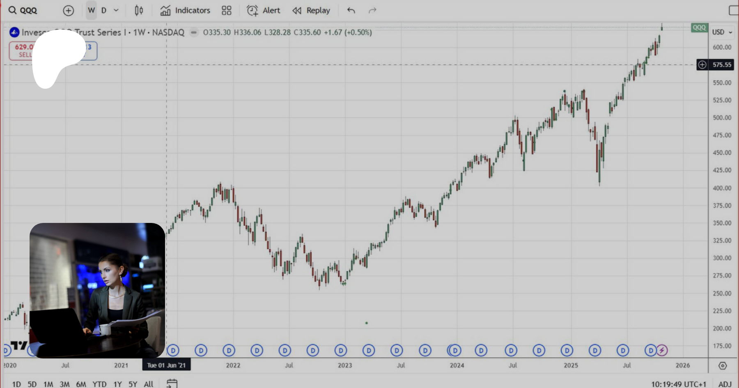Open chart settings gear on time axis
739x388 pixels.
(723, 365)
